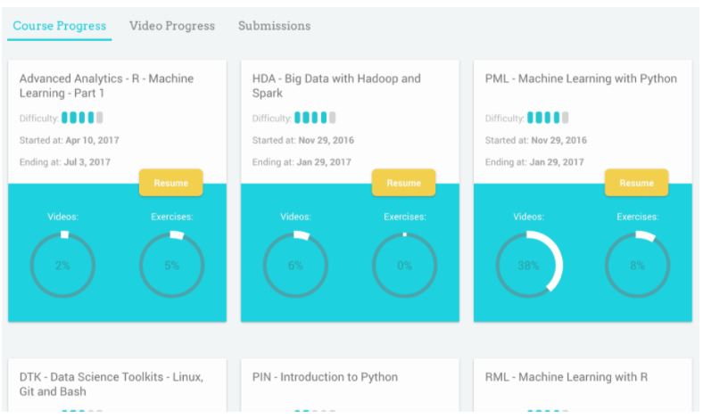
Task: Click the 0% exercises progress circle
Action: tap(404, 266)
